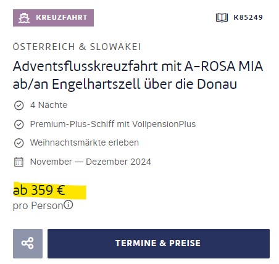
Task: Click the catalog book icon
Action: (x=222, y=17)
